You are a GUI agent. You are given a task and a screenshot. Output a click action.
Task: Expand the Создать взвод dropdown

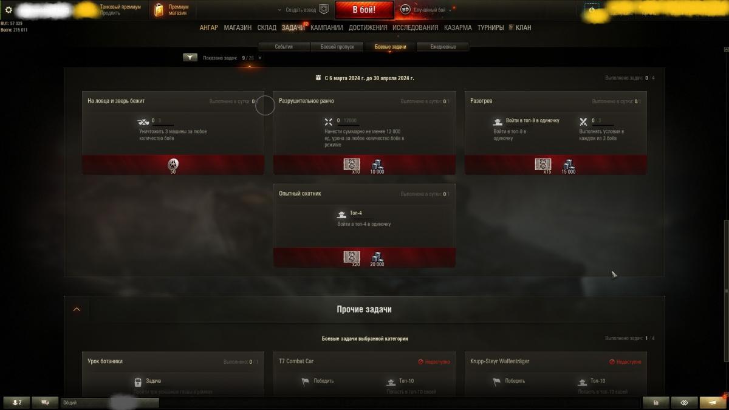(297, 10)
